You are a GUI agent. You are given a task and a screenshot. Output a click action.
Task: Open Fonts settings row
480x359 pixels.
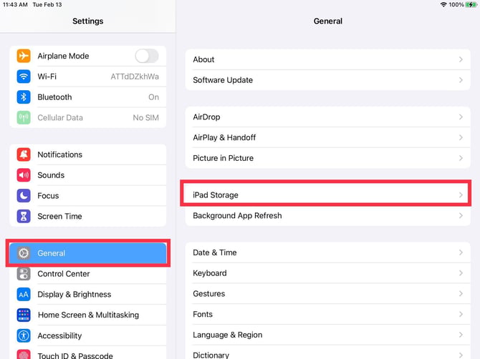pyautogui.click(x=328, y=314)
